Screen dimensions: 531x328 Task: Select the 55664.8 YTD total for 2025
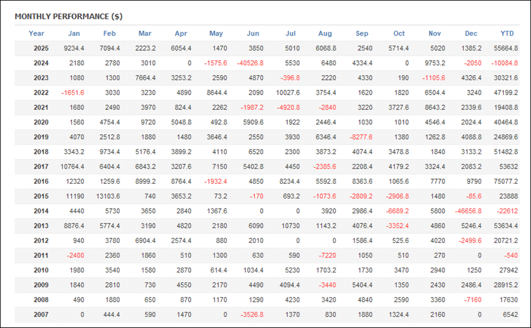504,48
